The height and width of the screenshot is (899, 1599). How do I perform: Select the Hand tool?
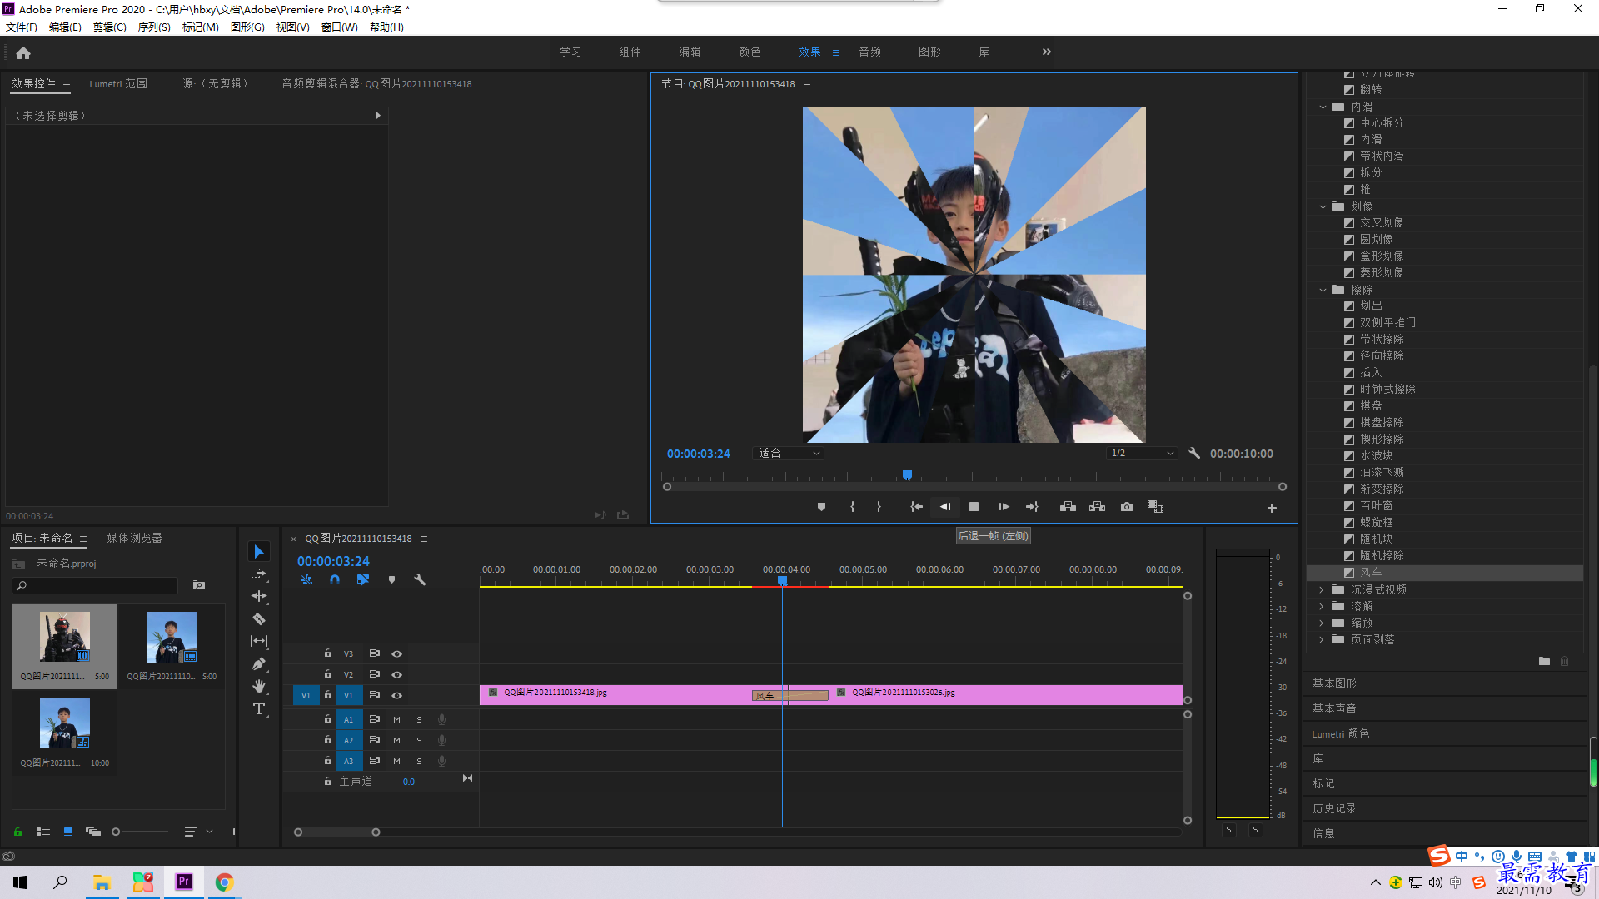click(x=259, y=686)
